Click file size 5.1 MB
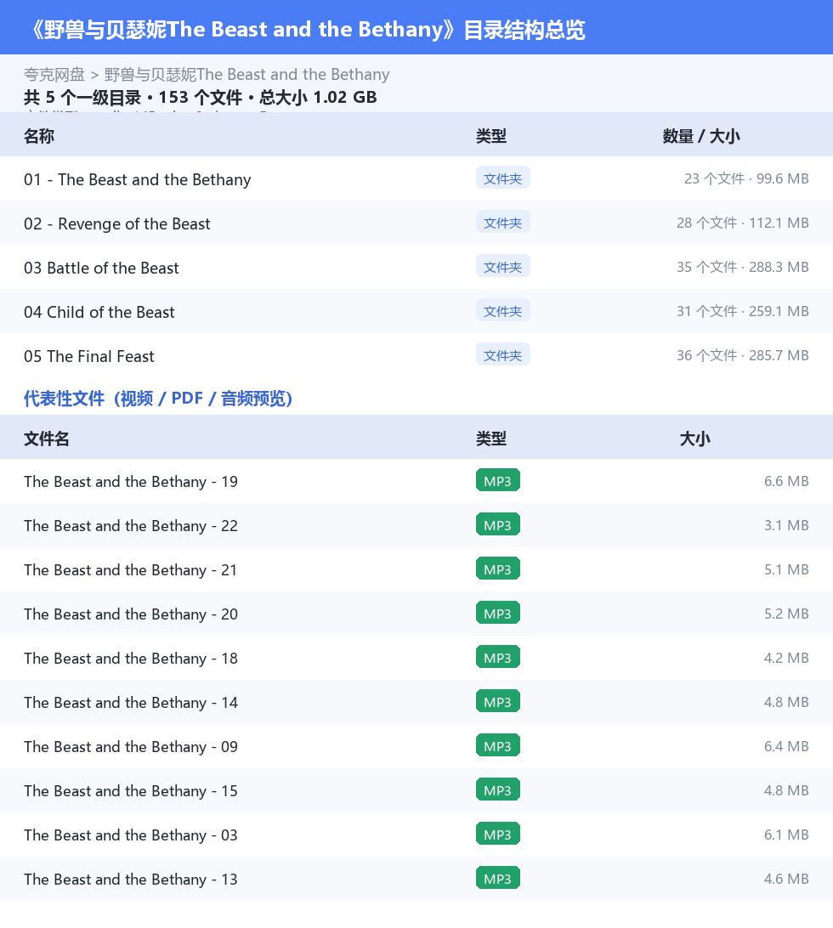This screenshot has width=833, height=928. (786, 569)
